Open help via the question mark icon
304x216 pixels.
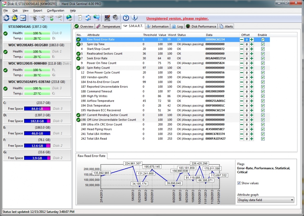tap(126, 18)
